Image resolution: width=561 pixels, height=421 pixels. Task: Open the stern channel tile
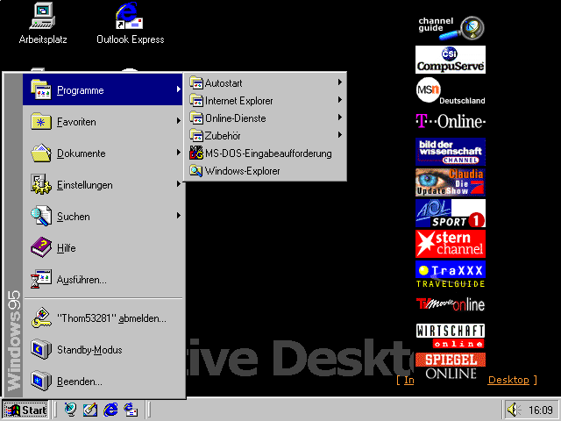(451, 243)
